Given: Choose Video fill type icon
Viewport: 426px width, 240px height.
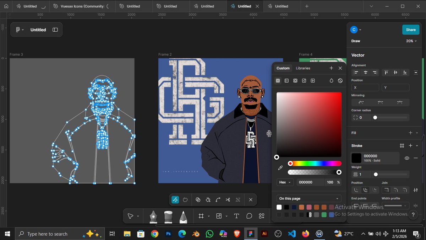Looking at the screenshot, I should 313,81.
